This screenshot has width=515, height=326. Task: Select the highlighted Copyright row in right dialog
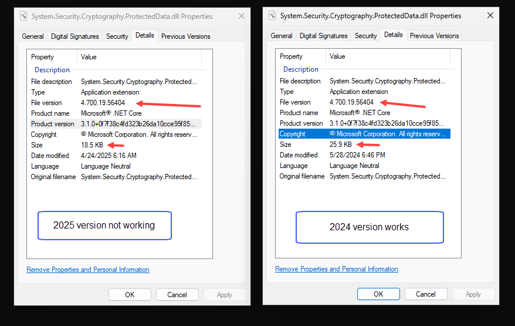(x=364, y=134)
